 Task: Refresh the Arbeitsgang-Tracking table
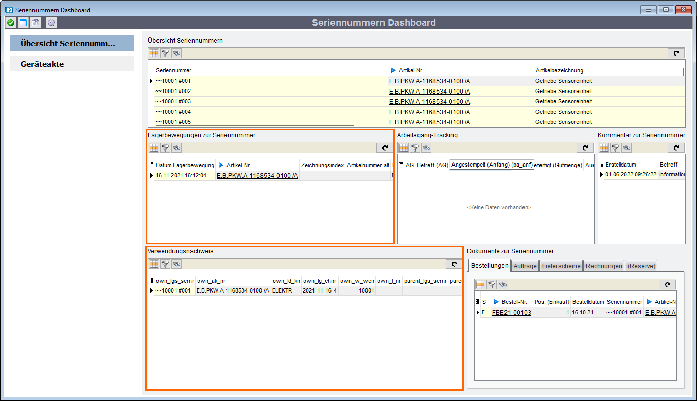585,148
